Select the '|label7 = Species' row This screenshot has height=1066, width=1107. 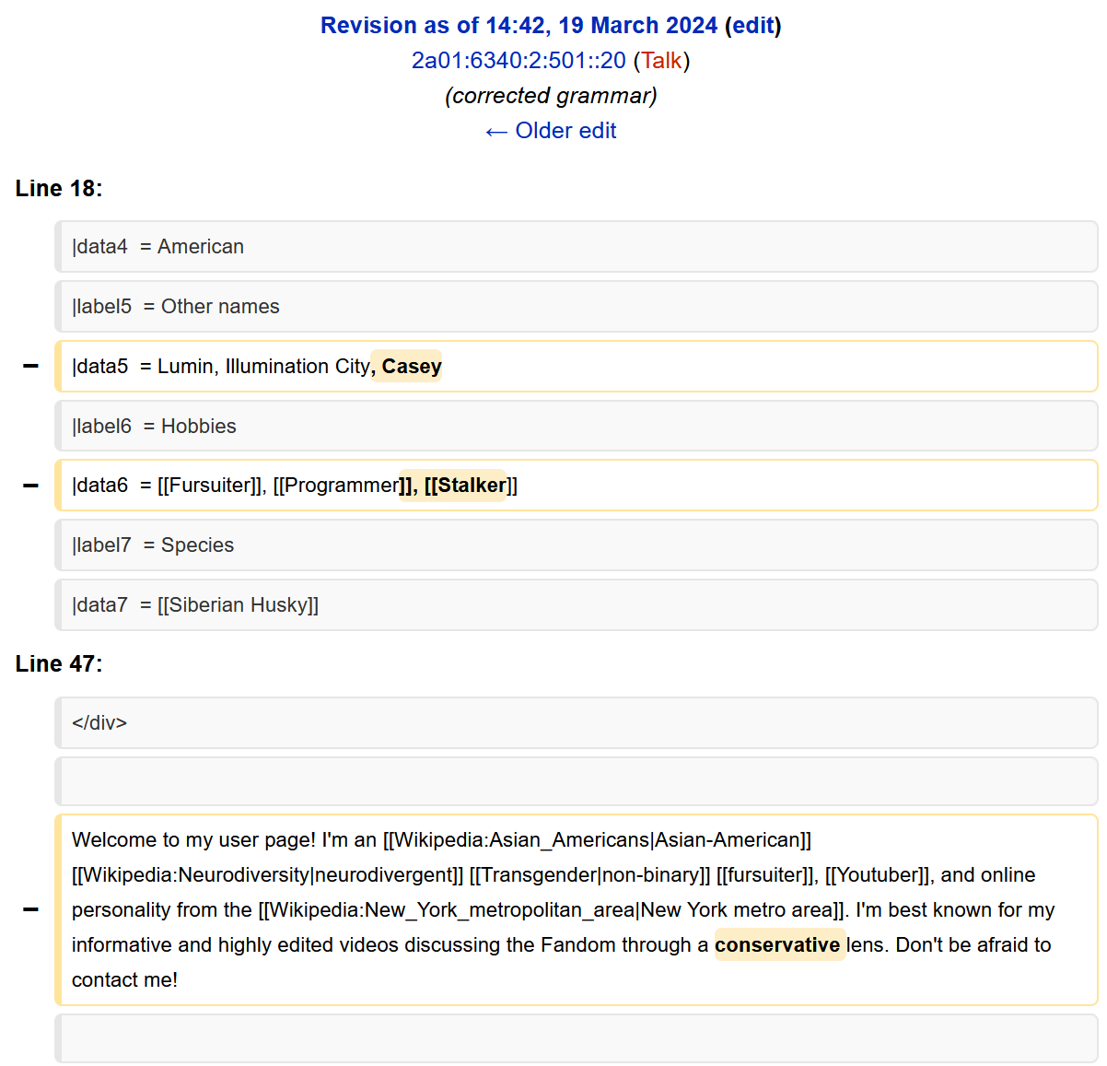click(577, 545)
